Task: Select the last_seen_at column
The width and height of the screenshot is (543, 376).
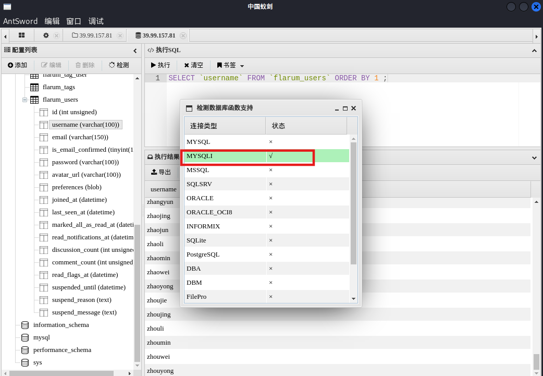Action: tap(83, 212)
